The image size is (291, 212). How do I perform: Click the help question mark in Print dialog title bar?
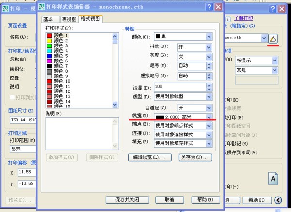(x=271, y=10)
